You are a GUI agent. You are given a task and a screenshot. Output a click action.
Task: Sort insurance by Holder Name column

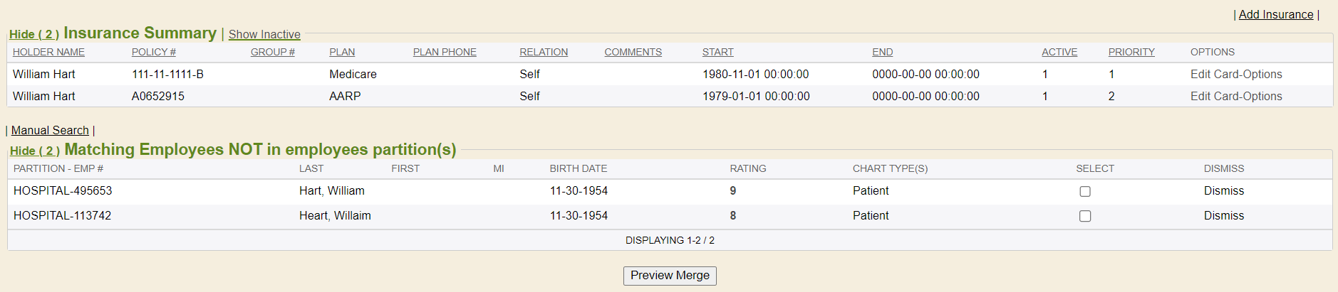click(48, 52)
